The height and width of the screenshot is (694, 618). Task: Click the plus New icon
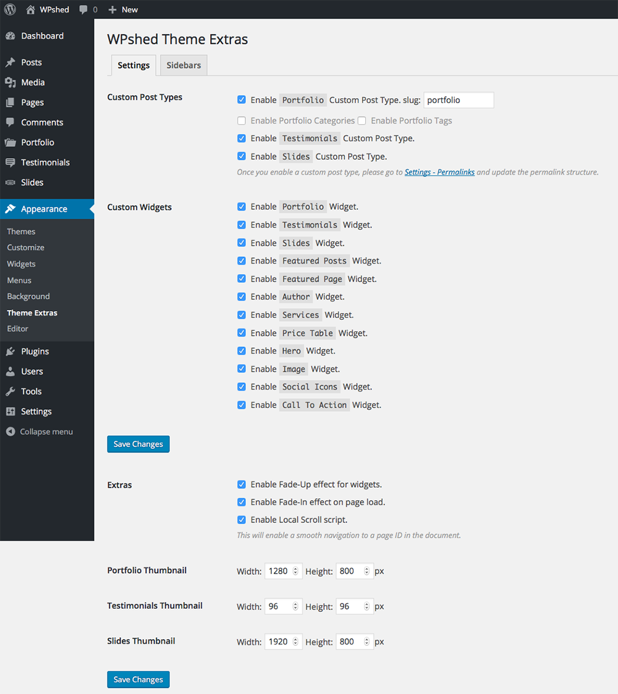[112, 10]
